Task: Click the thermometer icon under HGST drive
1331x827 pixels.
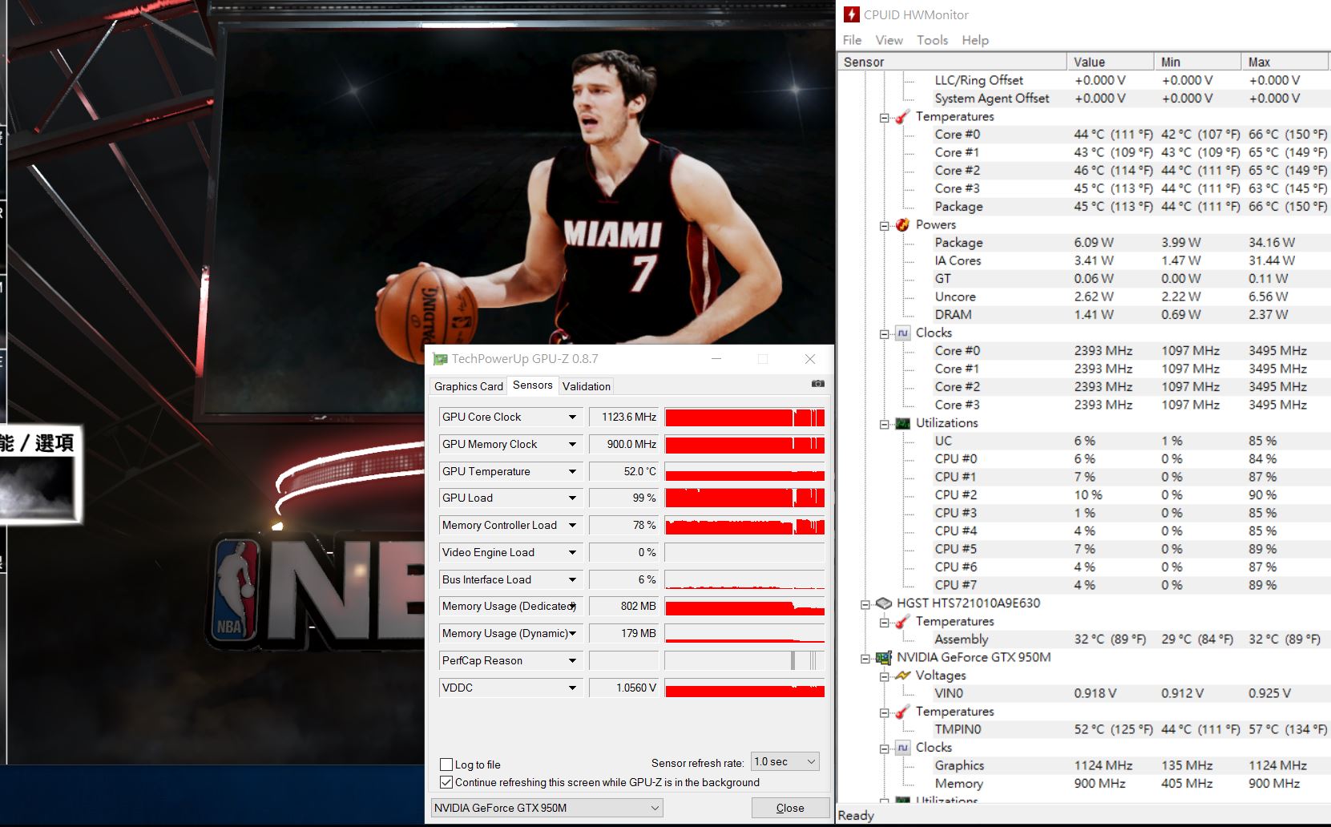Action: pyautogui.click(x=903, y=622)
